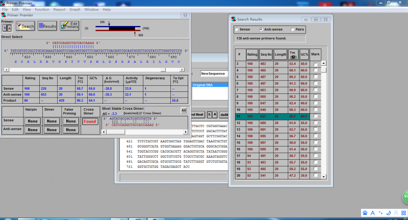Sort results by the Rating column header
This screenshot has width=408, height=220.
(252, 54)
